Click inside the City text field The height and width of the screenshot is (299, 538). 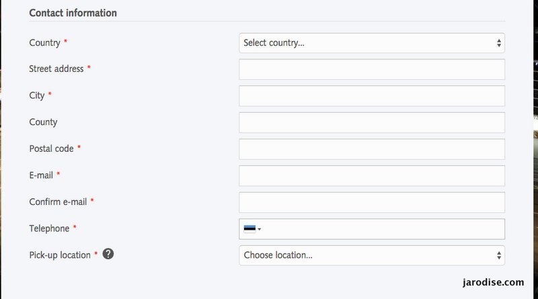click(x=372, y=96)
